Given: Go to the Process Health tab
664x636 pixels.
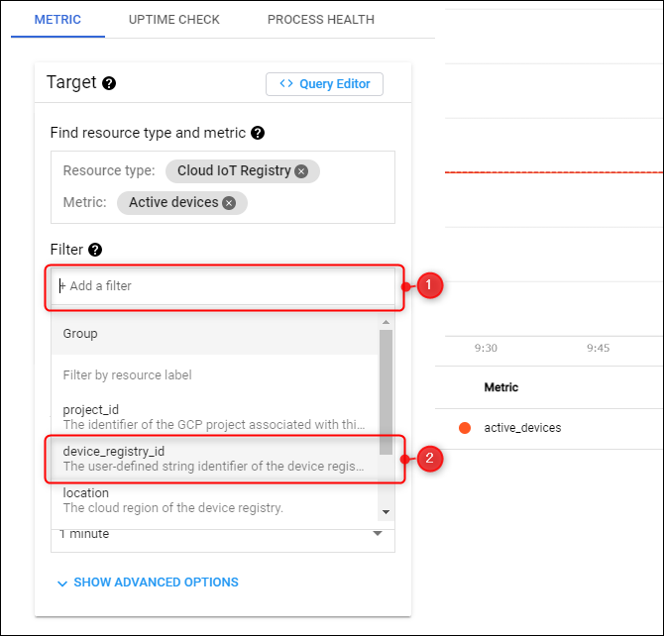Looking at the screenshot, I should click(321, 20).
